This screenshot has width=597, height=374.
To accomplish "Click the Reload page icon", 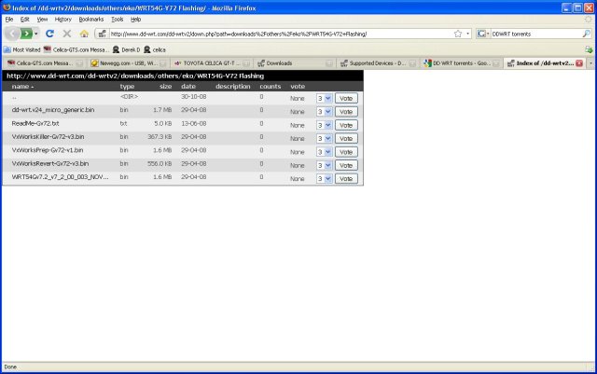I will (x=49, y=34).
